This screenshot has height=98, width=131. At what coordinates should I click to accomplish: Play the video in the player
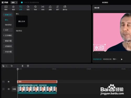coord(122,59)
